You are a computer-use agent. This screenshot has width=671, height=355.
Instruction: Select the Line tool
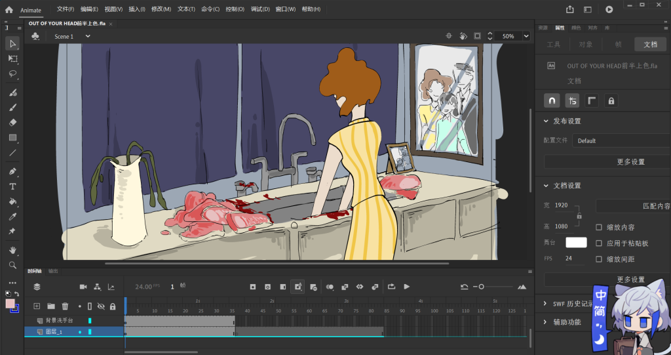coord(12,153)
